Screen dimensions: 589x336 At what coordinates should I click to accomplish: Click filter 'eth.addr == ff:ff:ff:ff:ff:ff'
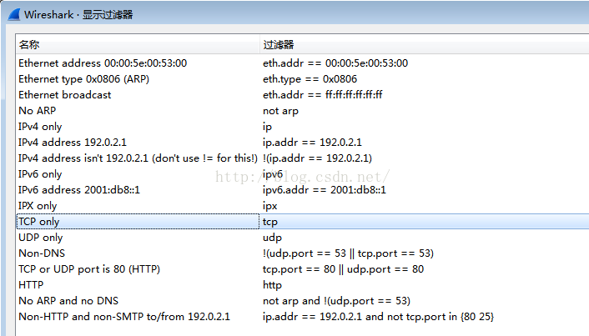[x=323, y=95]
